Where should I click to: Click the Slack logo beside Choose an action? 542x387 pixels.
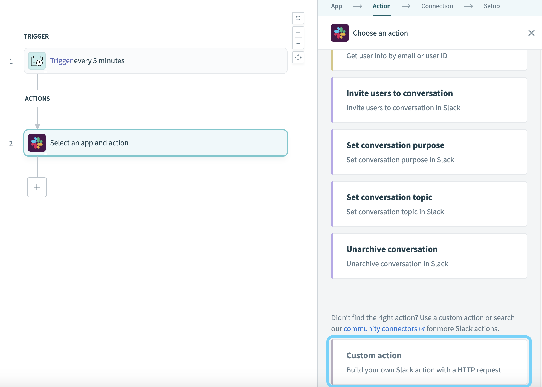click(340, 33)
